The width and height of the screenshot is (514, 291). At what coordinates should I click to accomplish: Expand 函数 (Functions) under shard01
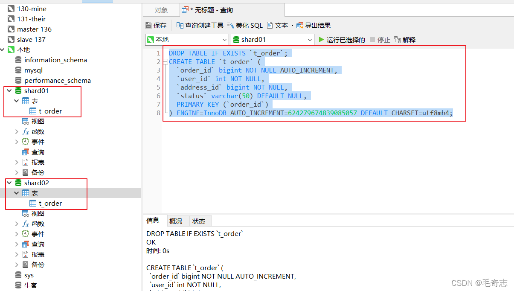(17, 131)
